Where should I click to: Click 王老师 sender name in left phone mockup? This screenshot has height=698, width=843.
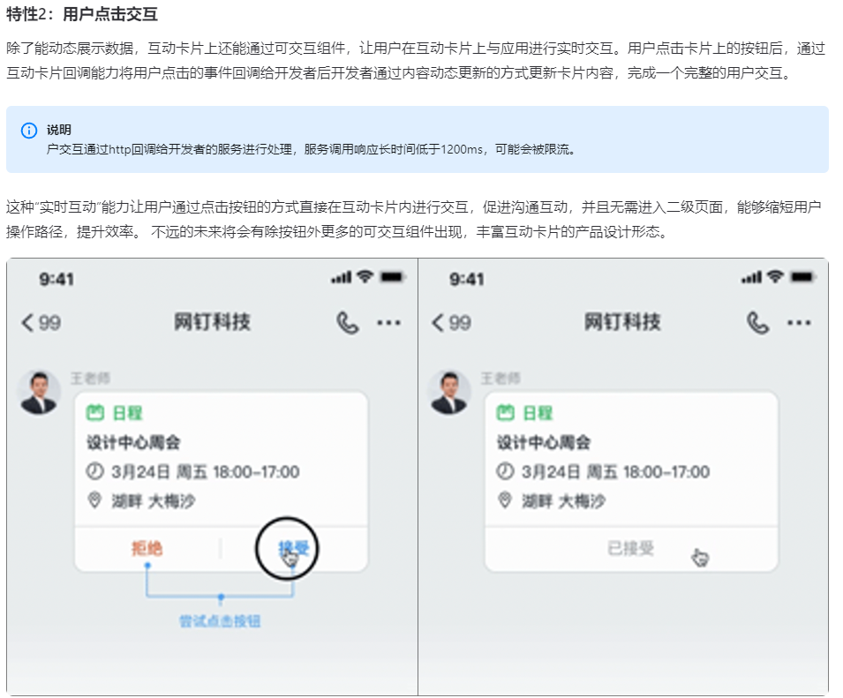click(90, 379)
